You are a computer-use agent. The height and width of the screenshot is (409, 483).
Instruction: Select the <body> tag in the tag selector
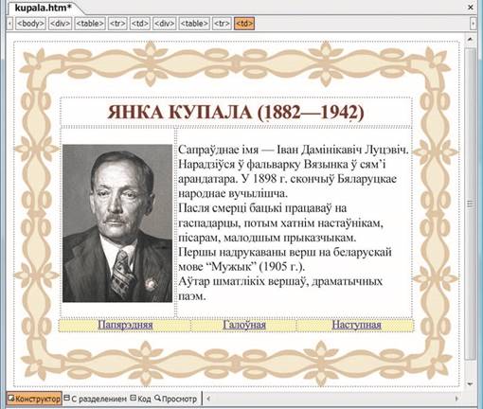click(30, 24)
